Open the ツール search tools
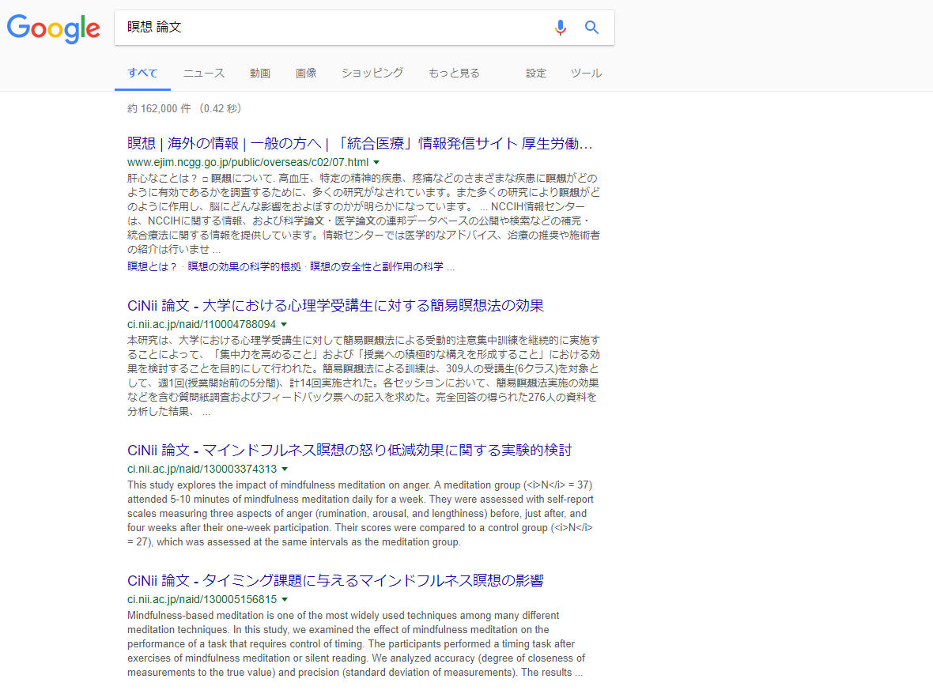The image size is (933, 694). point(586,74)
